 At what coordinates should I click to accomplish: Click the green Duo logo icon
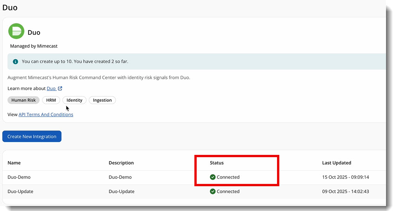coord(16,31)
